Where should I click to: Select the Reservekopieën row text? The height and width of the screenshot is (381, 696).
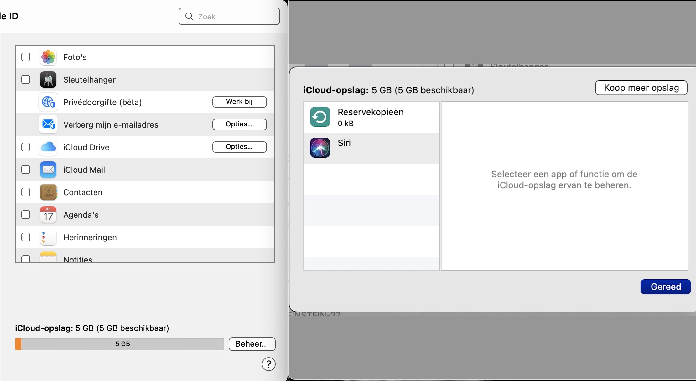coord(371,112)
